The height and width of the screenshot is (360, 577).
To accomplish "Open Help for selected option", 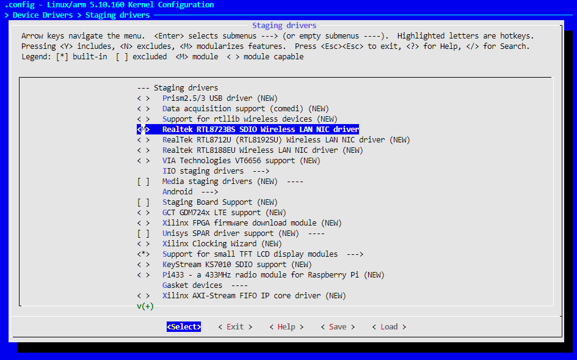I will [286, 327].
